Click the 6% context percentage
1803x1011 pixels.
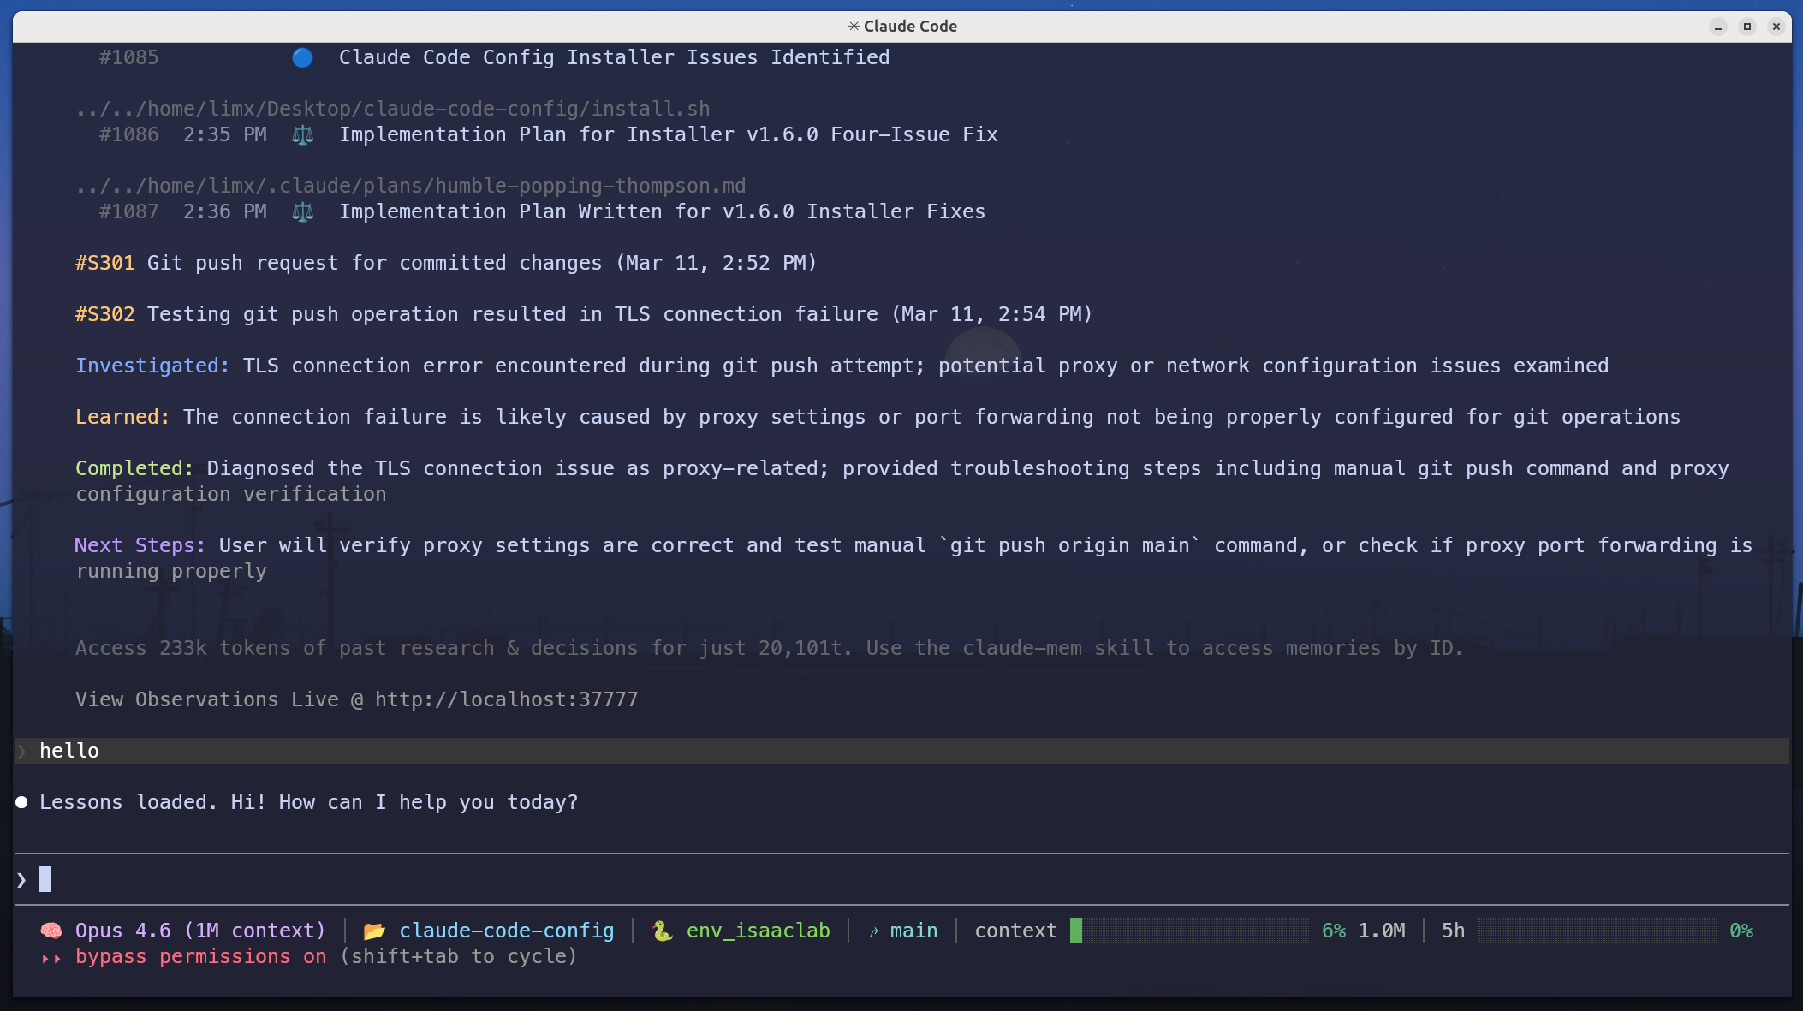click(1334, 931)
